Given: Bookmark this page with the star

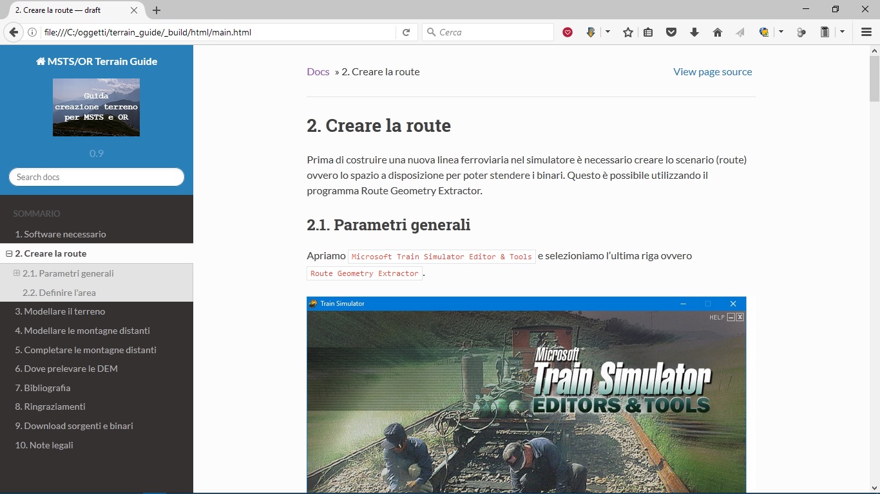Looking at the screenshot, I should 628,32.
